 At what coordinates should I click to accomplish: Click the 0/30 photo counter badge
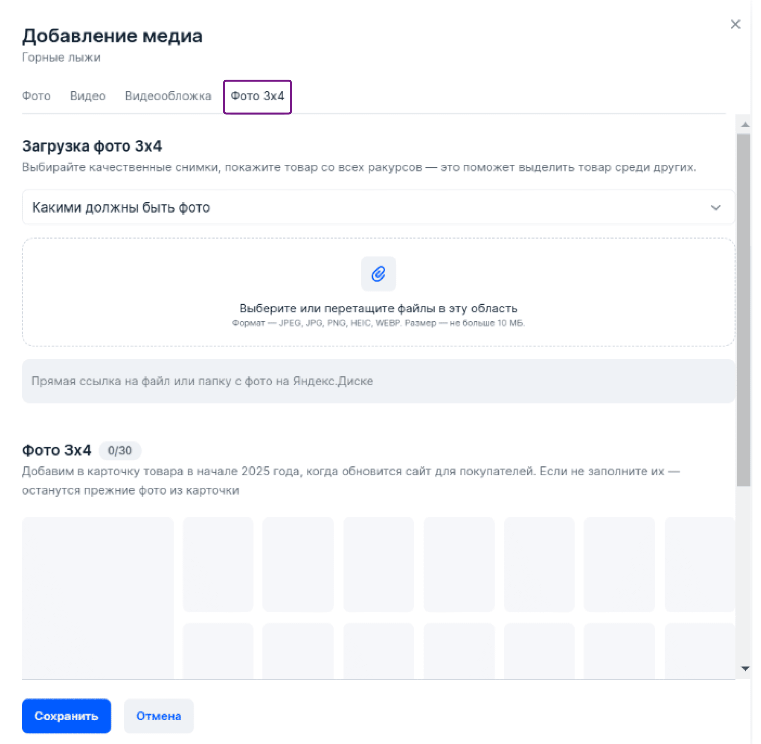pyautogui.click(x=119, y=450)
